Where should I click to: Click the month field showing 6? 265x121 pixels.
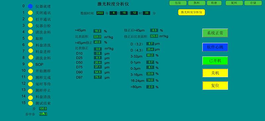[x=113, y=13]
